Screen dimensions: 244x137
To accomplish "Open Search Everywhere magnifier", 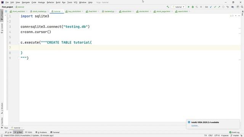I will pos(242,7).
